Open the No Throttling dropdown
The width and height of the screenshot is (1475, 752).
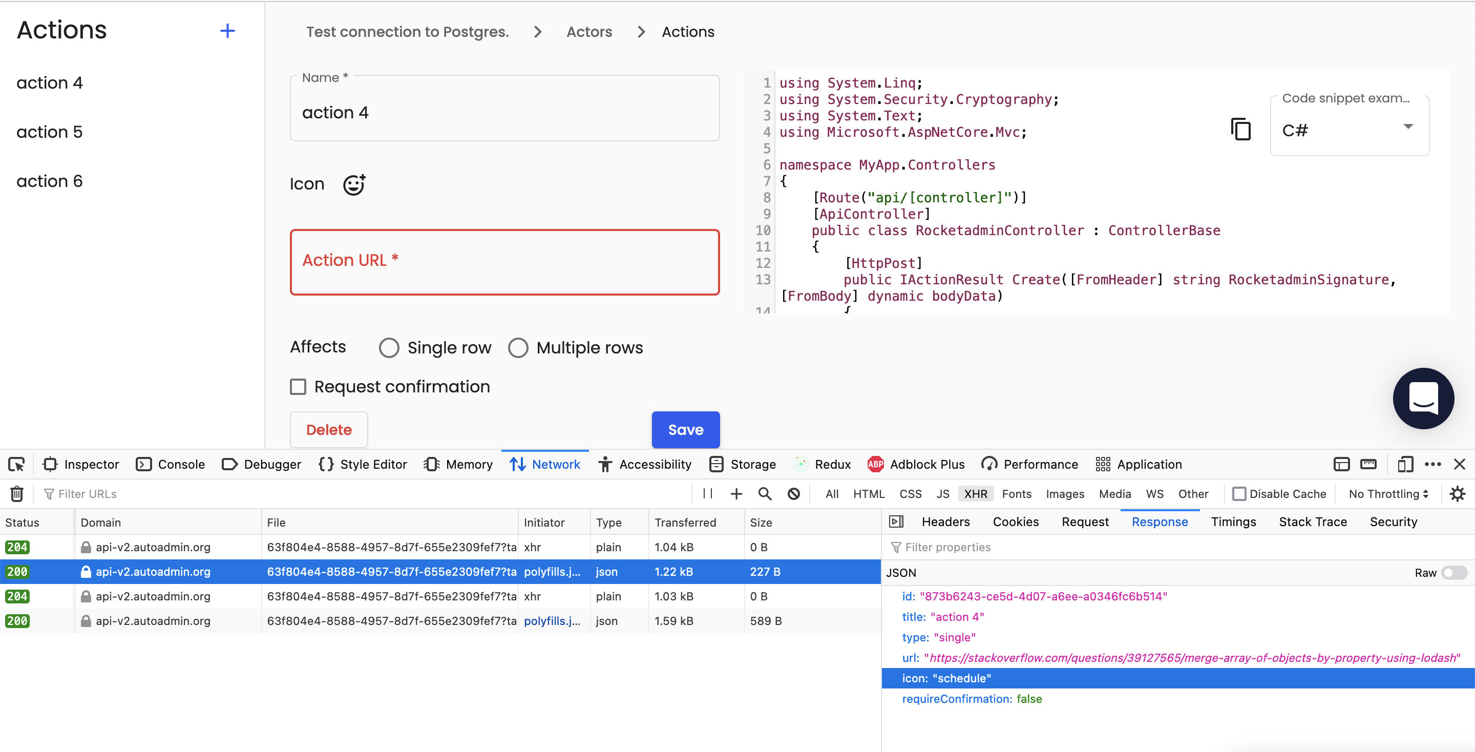click(1388, 494)
